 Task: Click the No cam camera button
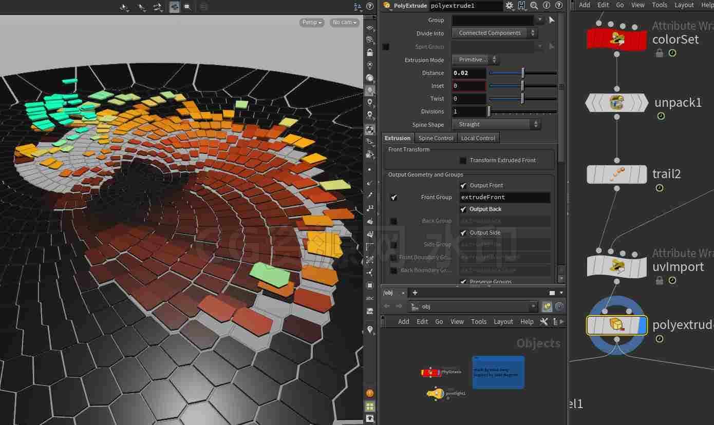[345, 22]
